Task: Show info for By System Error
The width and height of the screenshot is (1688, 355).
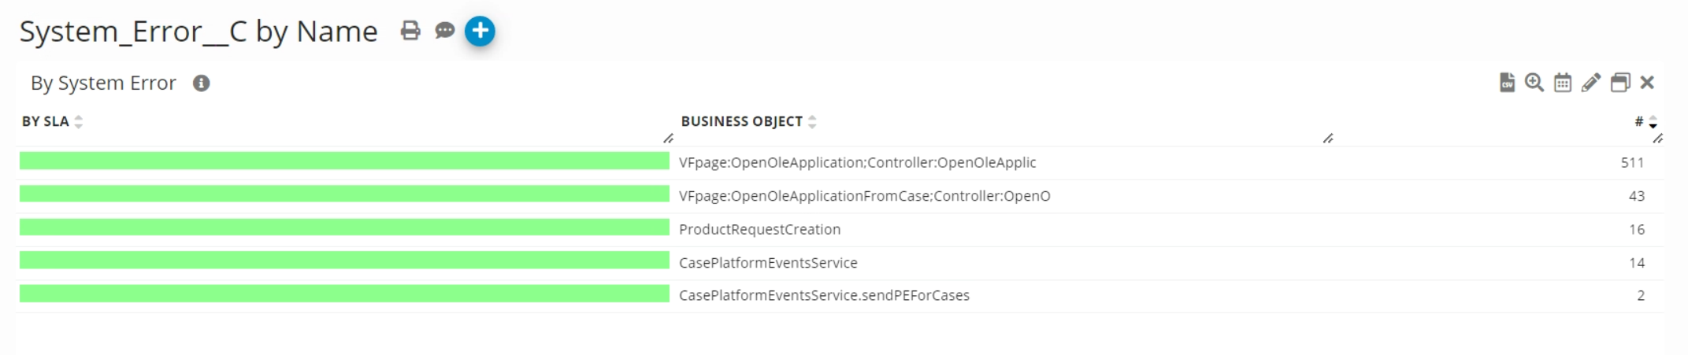Action: [202, 83]
